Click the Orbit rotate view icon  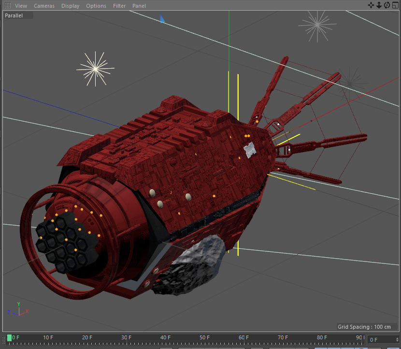pos(387,5)
